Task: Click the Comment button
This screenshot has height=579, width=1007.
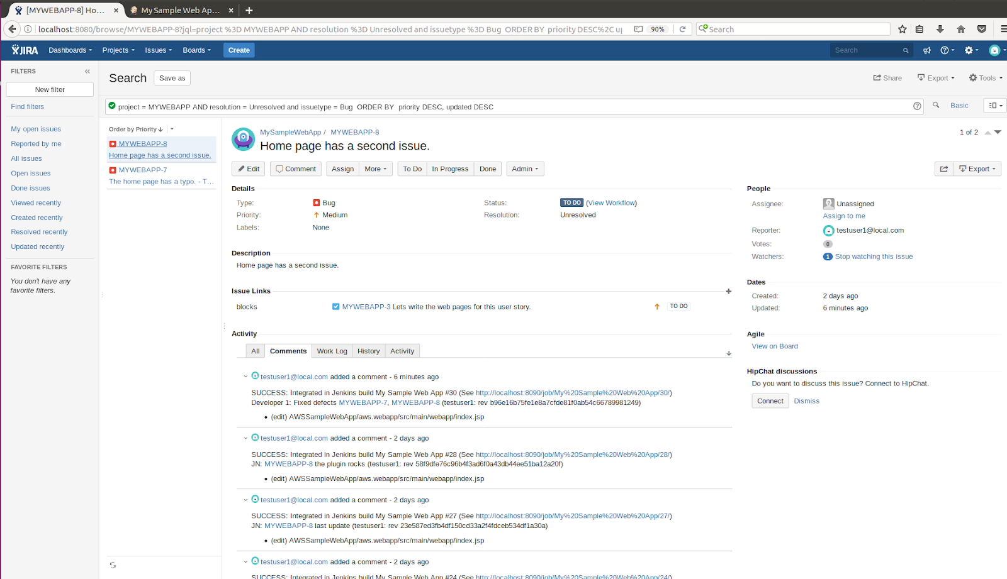Action: [x=296, y=169]
